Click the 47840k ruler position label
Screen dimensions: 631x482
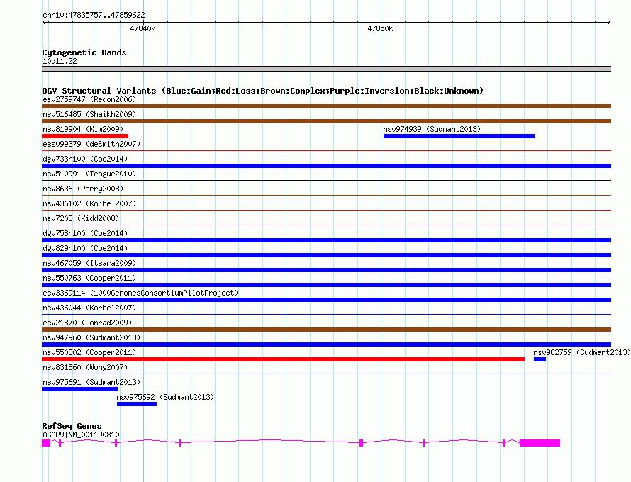tap(143, 29)
